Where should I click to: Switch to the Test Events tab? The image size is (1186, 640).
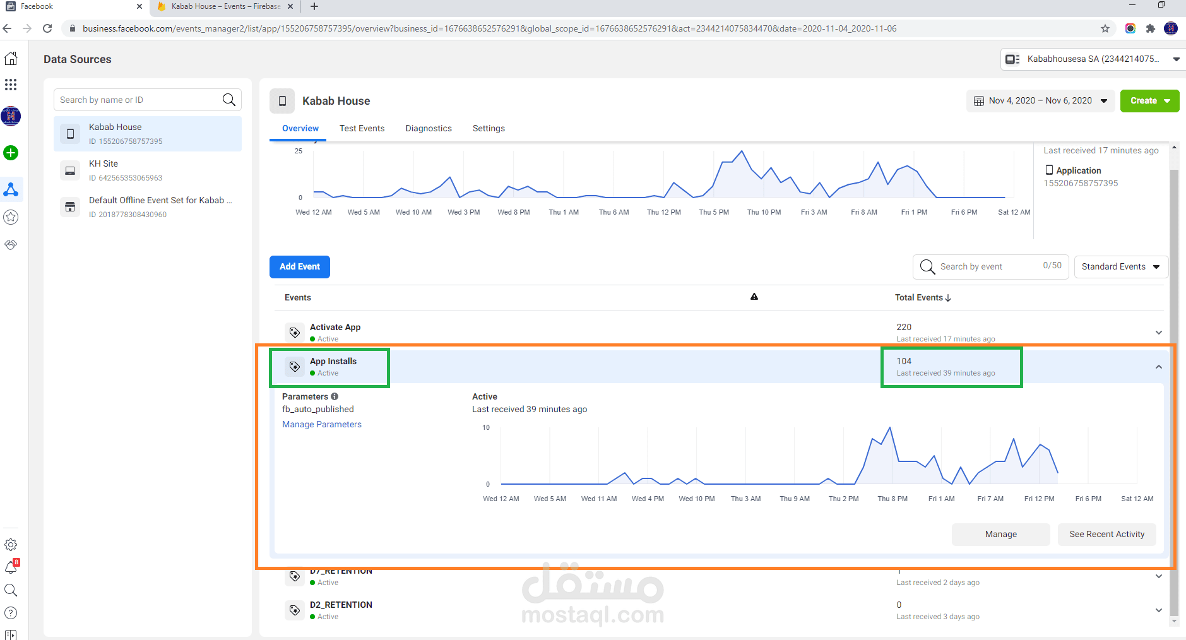click(362, 128)
